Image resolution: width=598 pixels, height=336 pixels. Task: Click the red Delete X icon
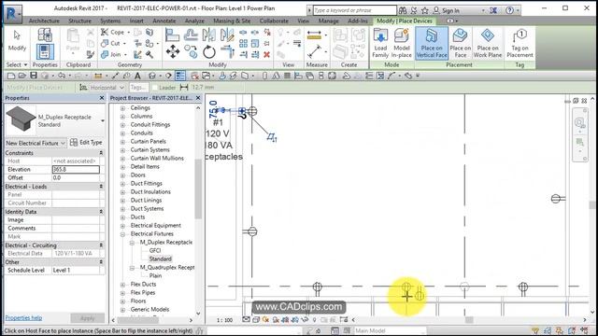click(x=266, y=54)
